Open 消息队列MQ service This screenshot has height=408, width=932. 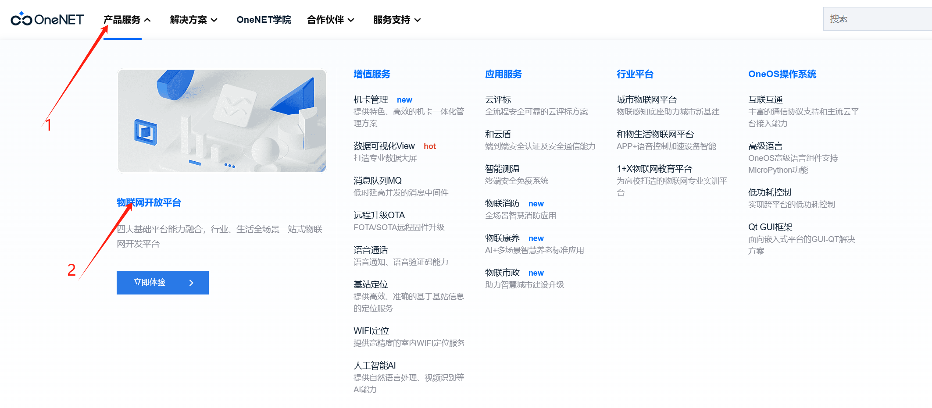[x=378, y=181]
